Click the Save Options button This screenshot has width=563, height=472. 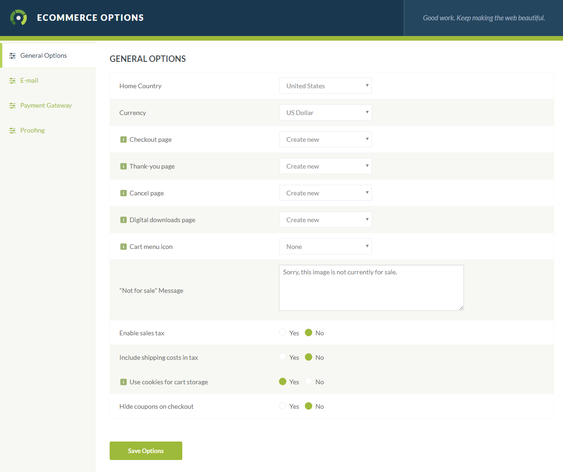point(146,450)
